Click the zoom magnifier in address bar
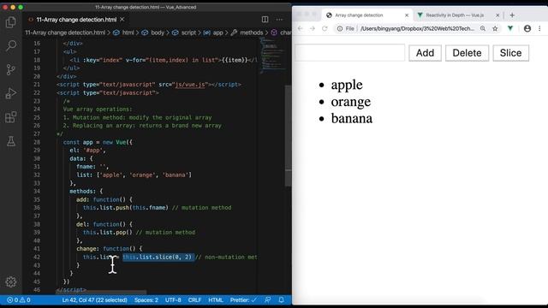The height and width of the screenshot is (308, 548). pyautogui.click(x=483, y=28)
